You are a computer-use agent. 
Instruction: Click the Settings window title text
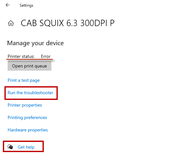[26, 5]
